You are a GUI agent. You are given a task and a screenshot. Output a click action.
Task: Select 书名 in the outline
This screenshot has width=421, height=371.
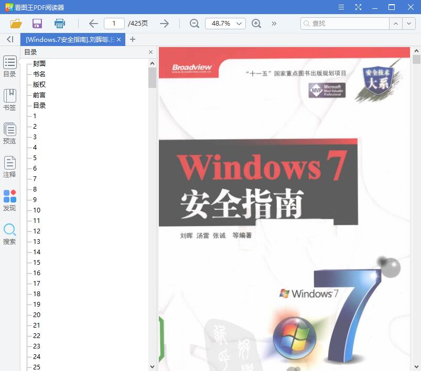click(39, 74)
